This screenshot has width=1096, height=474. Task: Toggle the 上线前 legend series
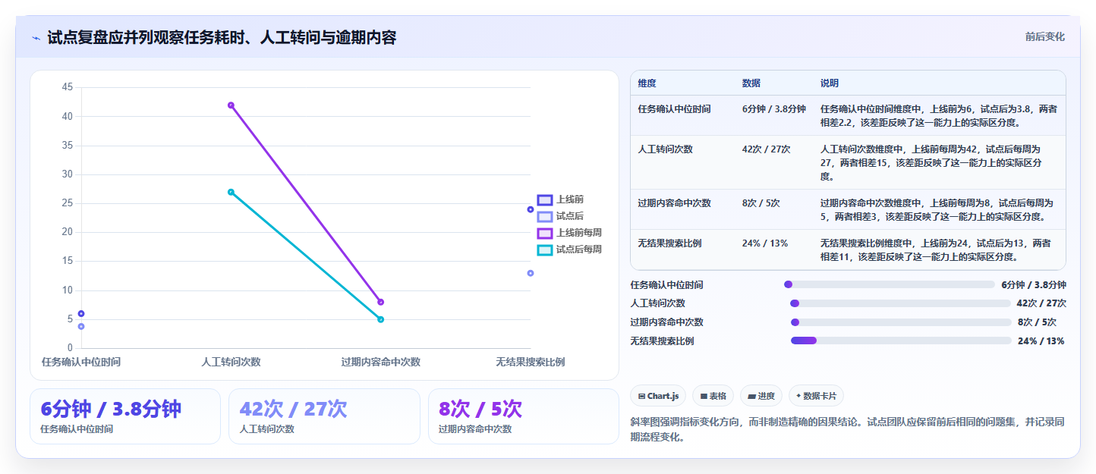(560, 199)
